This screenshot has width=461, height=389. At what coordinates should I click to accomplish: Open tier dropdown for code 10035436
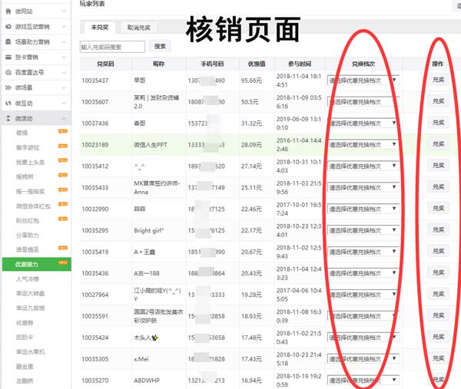[x=363, y=273]
